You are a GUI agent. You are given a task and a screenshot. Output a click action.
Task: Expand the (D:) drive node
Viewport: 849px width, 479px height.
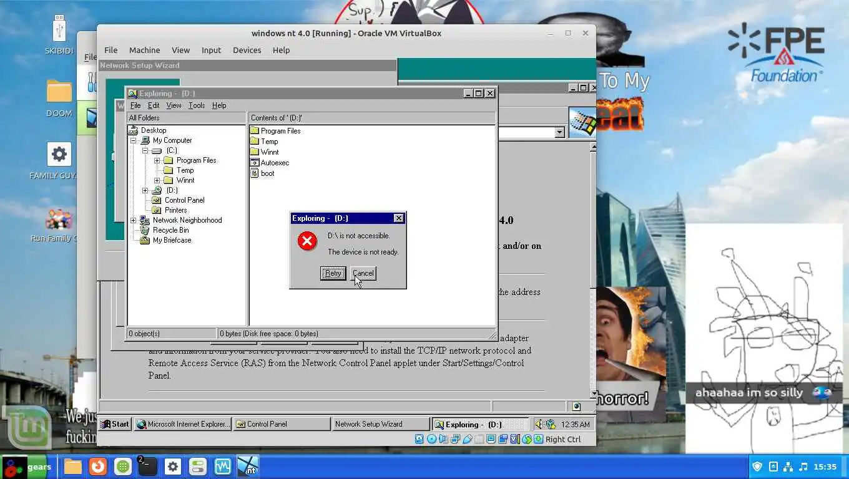tap(145, 190)
